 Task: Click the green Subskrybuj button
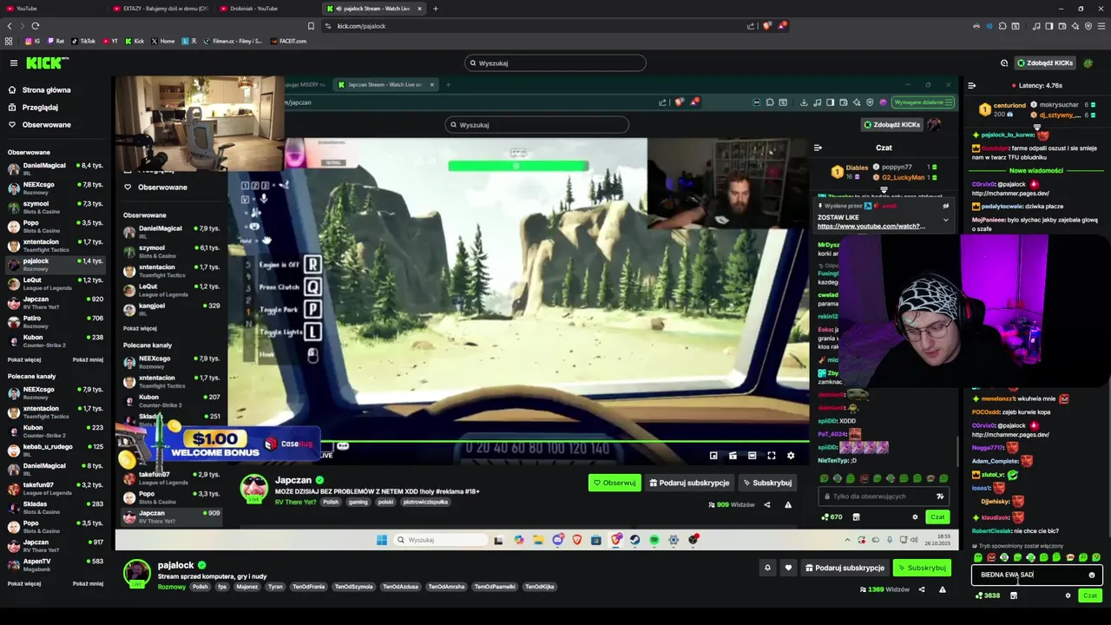click(922, 568)
